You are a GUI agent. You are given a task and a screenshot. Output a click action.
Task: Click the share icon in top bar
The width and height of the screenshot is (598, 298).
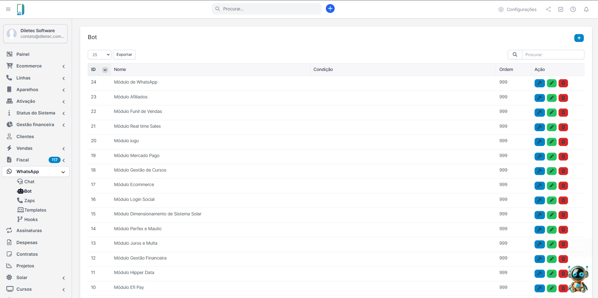coord(548,9)
